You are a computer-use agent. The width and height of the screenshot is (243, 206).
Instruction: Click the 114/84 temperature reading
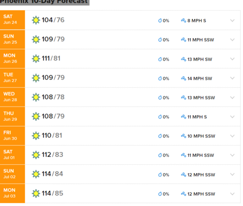pos(52,174)
